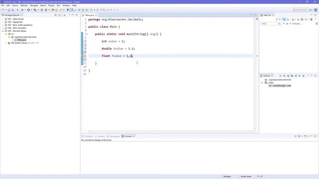
Task: Expand 001 - Hello World project
Action: point(3,19)
